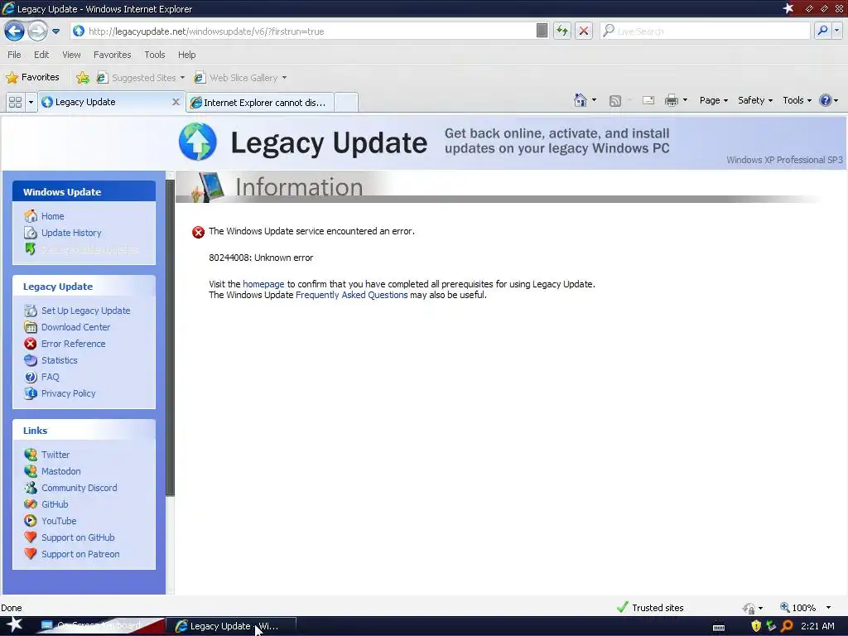
Task: Click the address bar URL field
Action: click(303, 31)
